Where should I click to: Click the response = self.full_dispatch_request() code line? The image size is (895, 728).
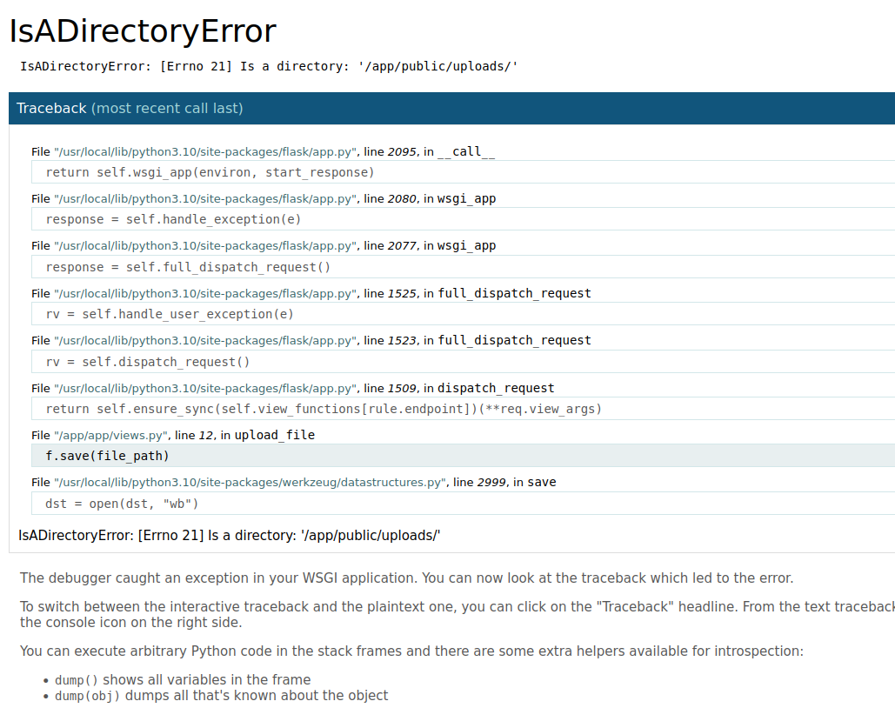tap(188, 267)
